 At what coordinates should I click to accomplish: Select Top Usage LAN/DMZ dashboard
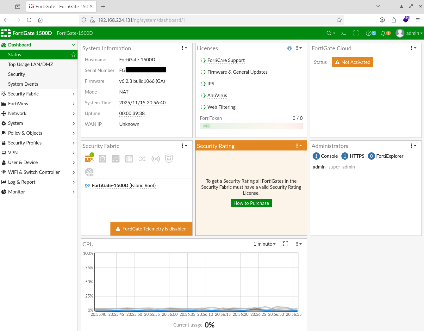point(31,64)
